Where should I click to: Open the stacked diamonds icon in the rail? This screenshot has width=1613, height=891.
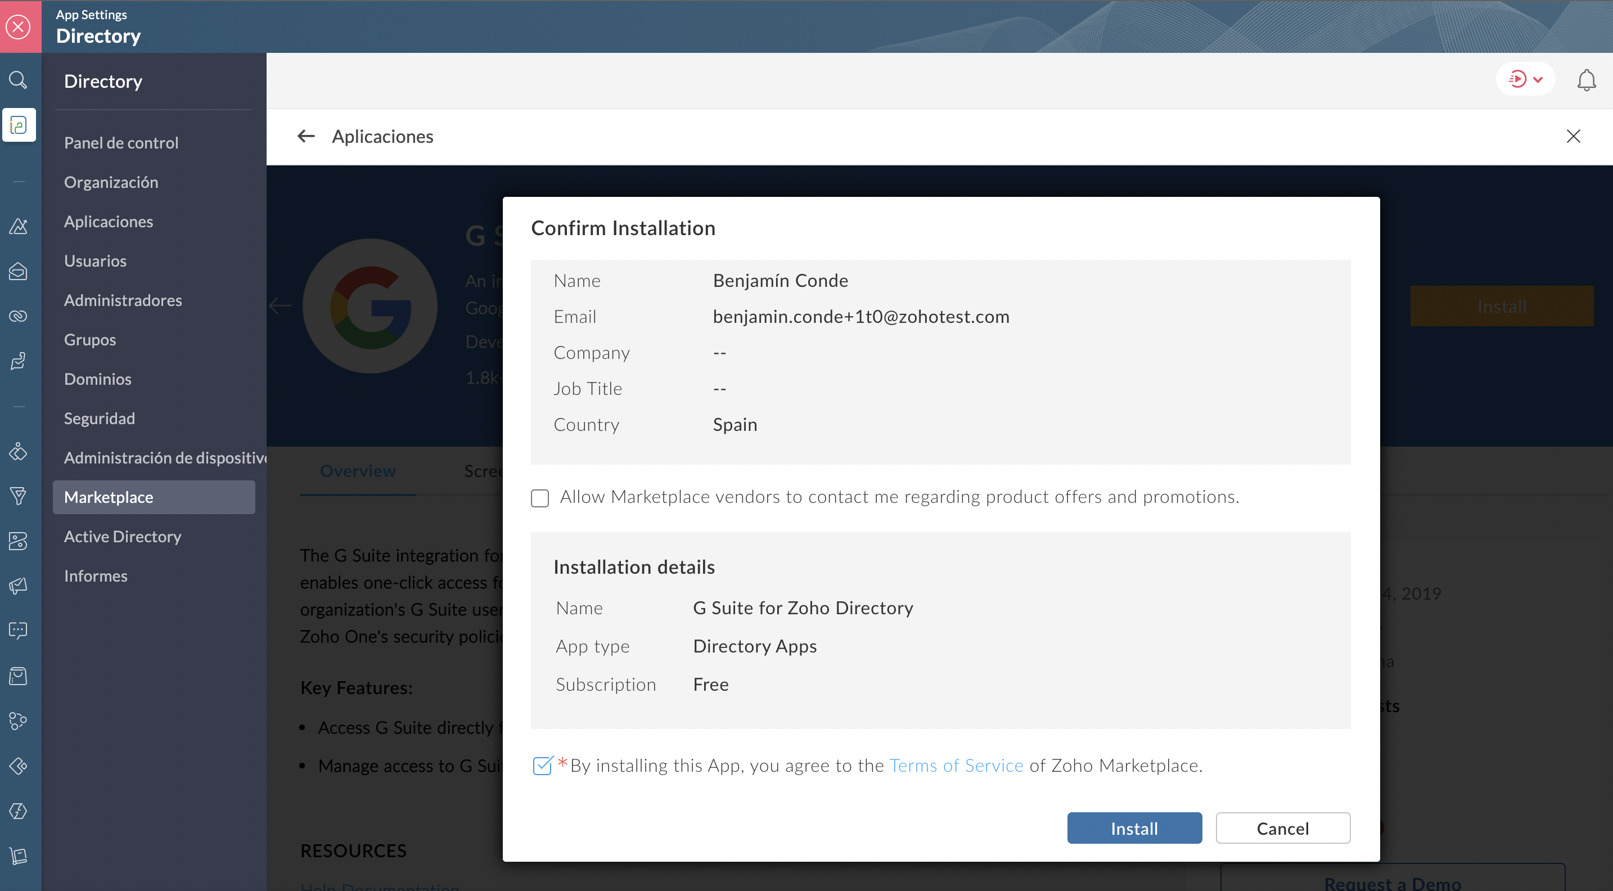click(x=18, y=451)
